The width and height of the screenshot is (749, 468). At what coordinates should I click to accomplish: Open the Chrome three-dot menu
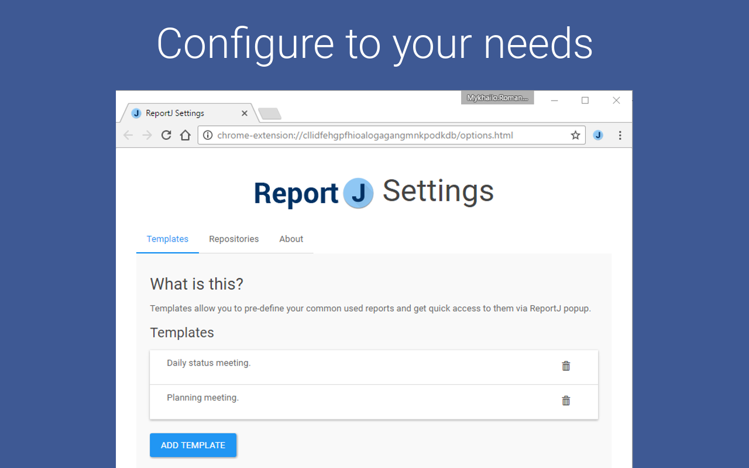coord(620,135)
